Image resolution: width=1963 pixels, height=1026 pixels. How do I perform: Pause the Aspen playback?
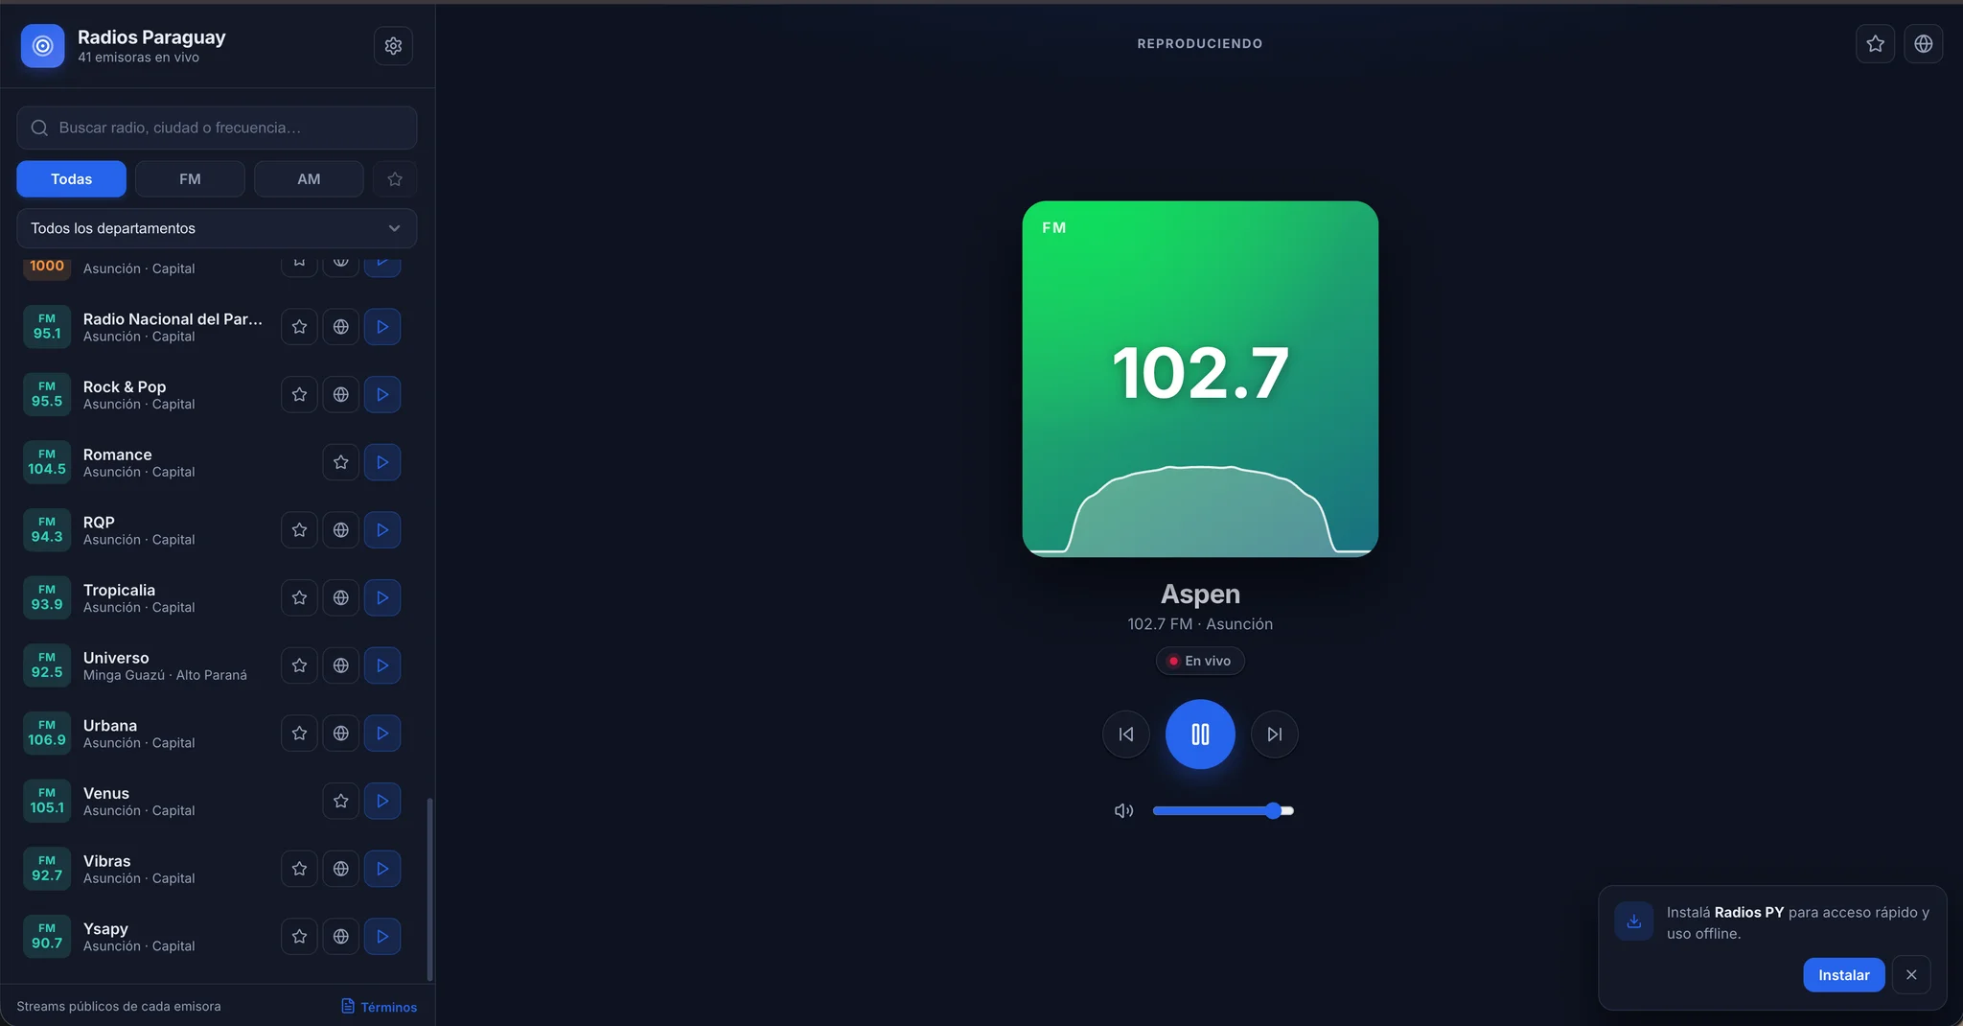[x=1200, y=735]
